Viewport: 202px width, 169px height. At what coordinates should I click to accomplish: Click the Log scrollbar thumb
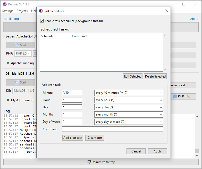(x=197, y=151)
